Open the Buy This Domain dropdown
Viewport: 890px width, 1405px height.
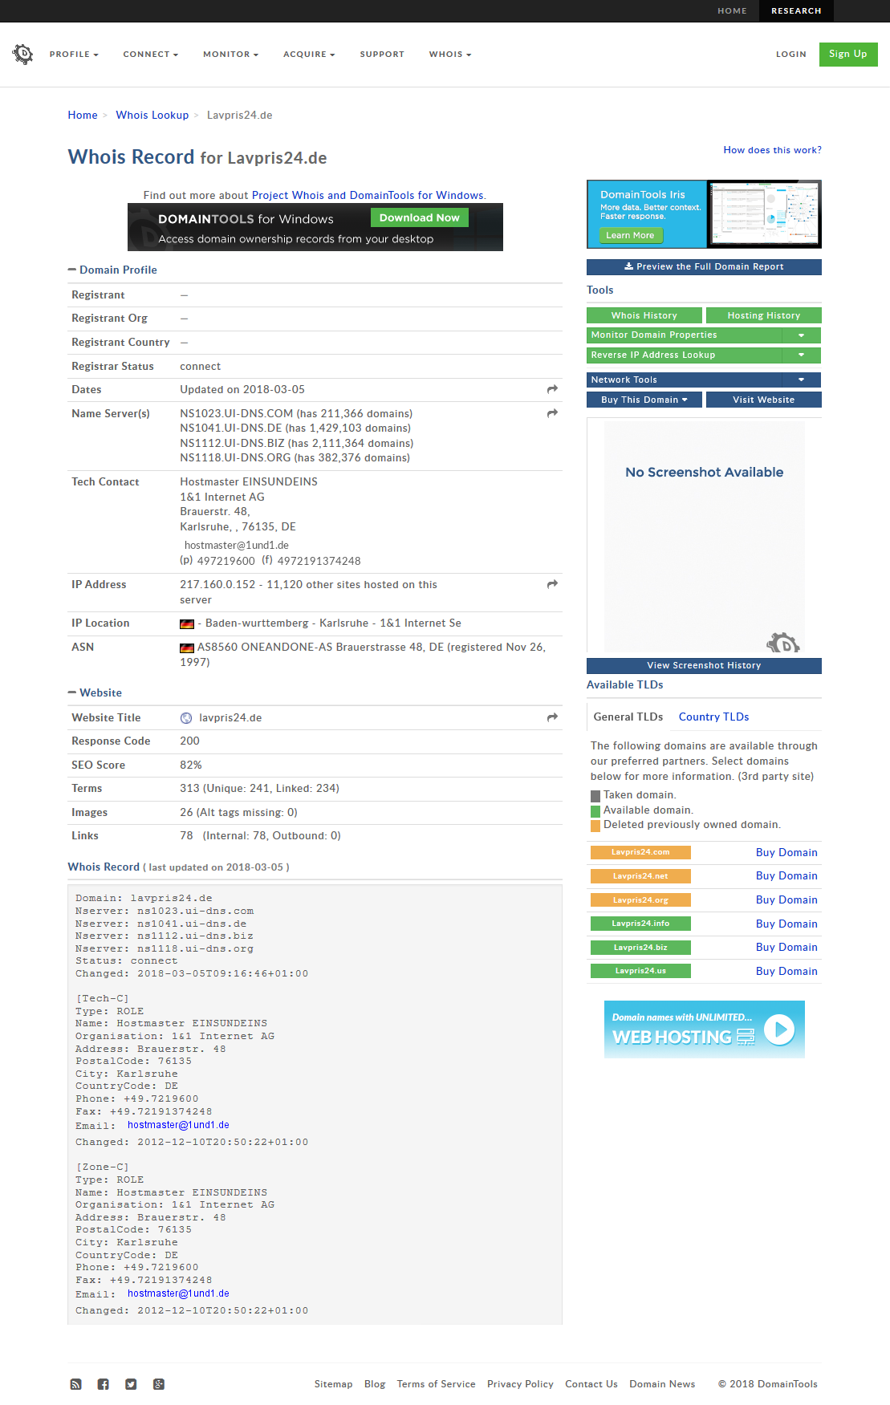pos(644,400)
